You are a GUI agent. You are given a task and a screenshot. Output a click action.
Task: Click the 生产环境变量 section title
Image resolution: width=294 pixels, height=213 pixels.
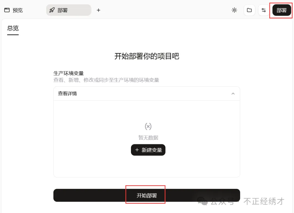coord(69,73)
